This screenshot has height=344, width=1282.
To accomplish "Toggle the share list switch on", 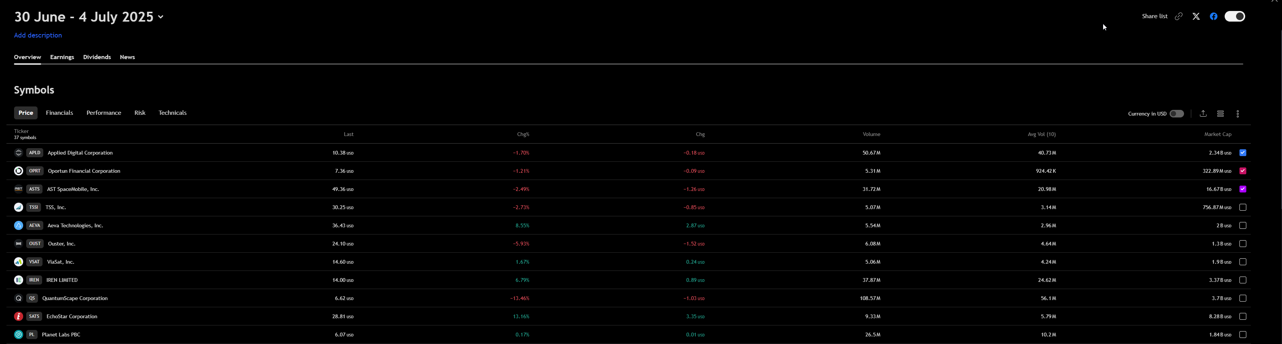I will [1235, 16].
